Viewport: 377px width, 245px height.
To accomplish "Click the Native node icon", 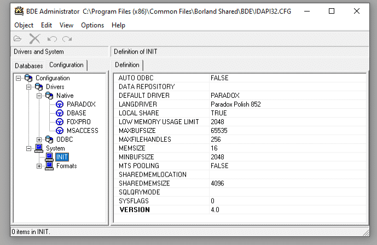I will [49, 96].
